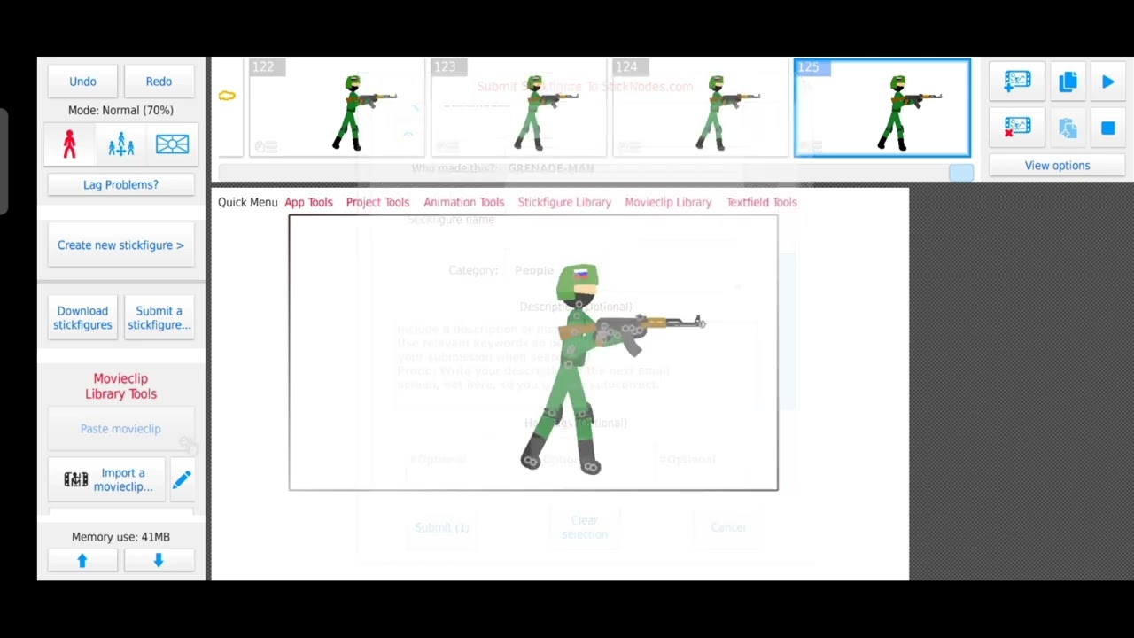Viewport: 1134px width, 638px height.
Task: Click Create new stickfigure
Action: click(x=120, y=245)
